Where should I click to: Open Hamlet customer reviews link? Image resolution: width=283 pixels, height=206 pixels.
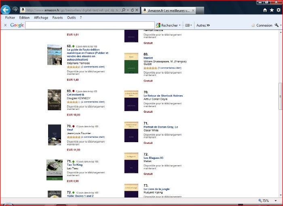click(x=170, y=68)
